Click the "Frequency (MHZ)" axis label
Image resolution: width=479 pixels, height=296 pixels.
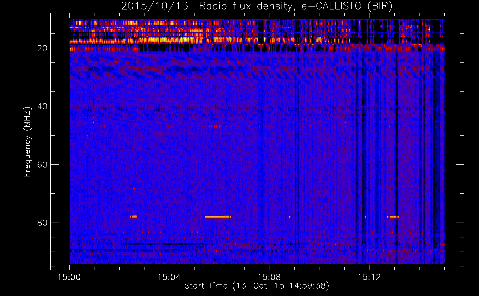(x=27, y=142)
